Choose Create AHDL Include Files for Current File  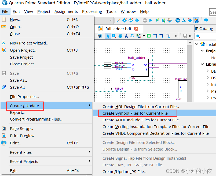[x=155, y=120]
